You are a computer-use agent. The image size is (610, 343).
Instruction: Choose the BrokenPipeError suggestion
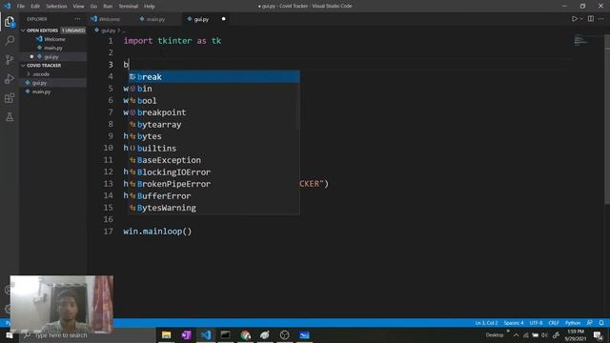click(x=213, y=184)
